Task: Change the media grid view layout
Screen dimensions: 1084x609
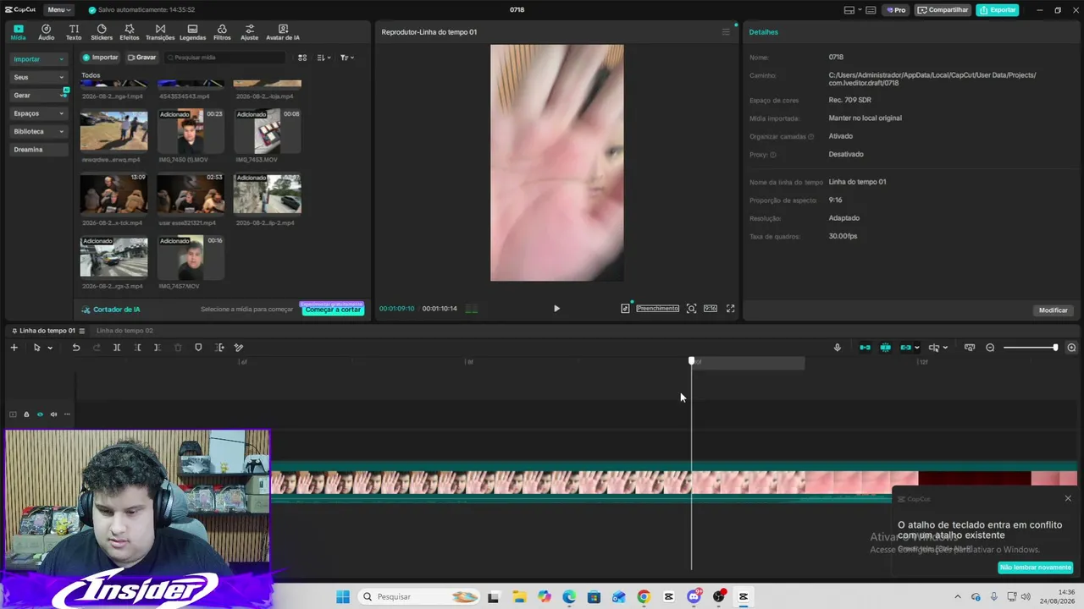Action: (x=302, y=58)
